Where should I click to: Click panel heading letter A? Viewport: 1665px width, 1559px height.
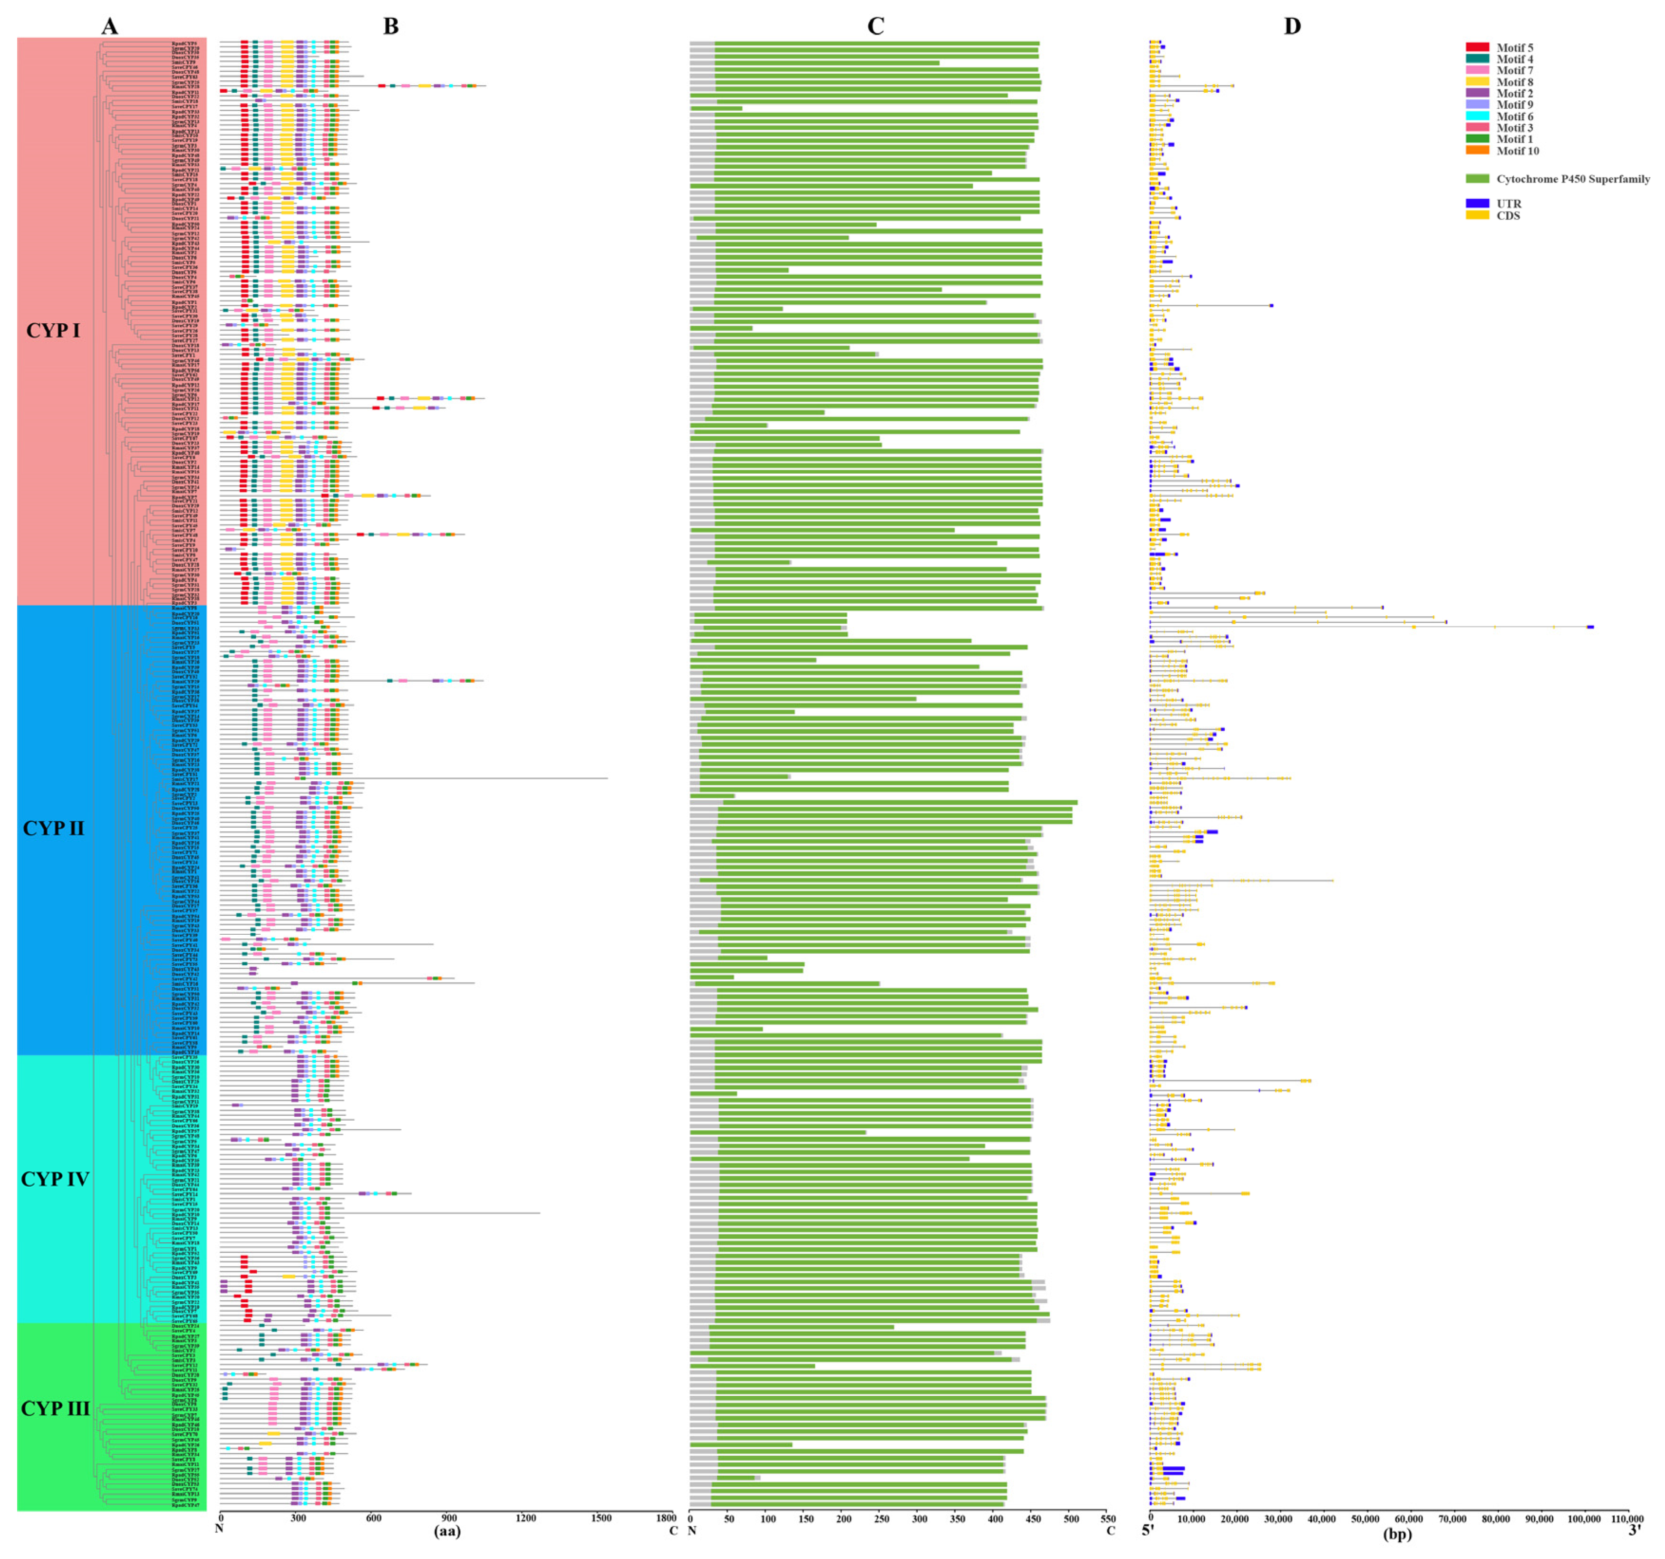pos(110,27)
